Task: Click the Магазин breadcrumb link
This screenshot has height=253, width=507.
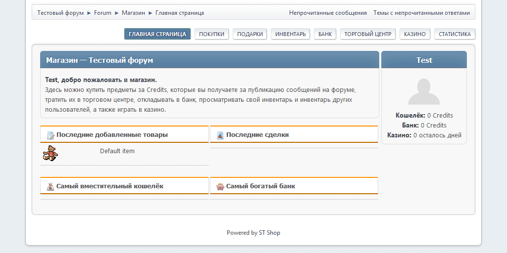Action: click(133, 13)
